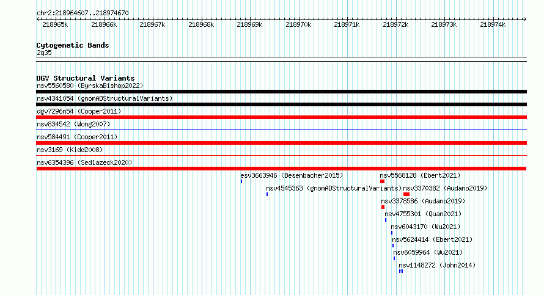Click the black bar for nsv4341054
Viewport: 544px width, 295px height.
(281, 104)
